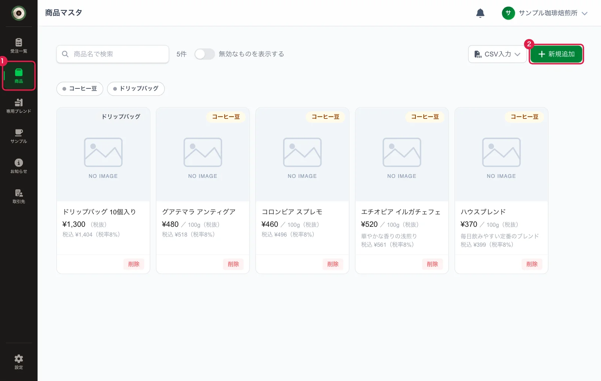Open グアテマラ アンティグア image placeholder
Screen dimensions: 601x381
pyautogui.click(x=203, y=155)
